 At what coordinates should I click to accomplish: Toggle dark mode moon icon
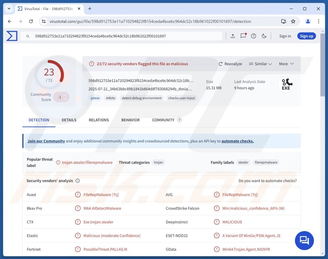264,36
